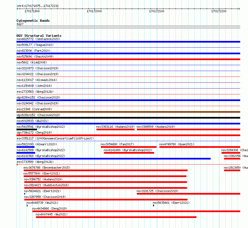Open esv3351117 (1000GenomesConsortiumPilotProject) label
The width and height of the screenshot is (248, 228).
click(55, 138)
